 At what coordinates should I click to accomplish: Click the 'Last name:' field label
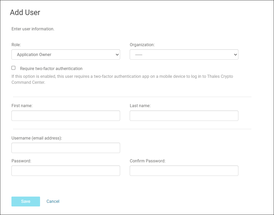[x=140, y=106]
